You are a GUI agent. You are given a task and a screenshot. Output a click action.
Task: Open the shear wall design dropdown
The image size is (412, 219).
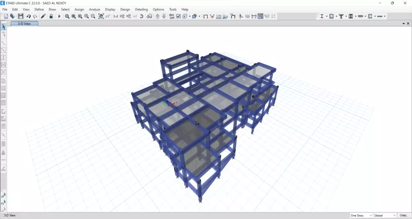click(375, 16)
